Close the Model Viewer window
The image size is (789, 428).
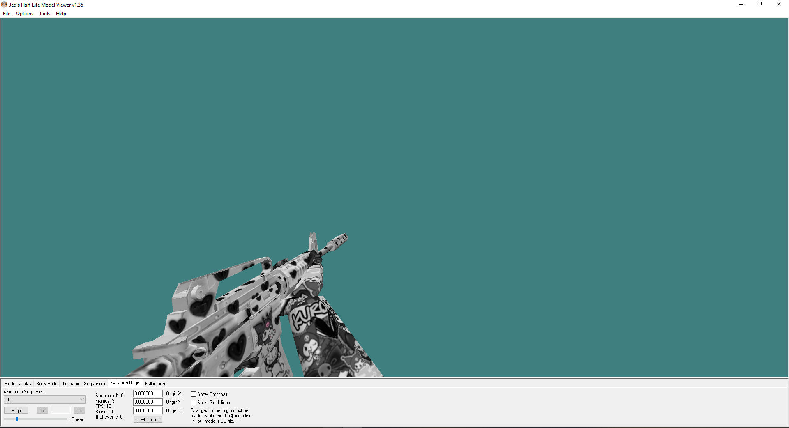[x=779, y=5]
